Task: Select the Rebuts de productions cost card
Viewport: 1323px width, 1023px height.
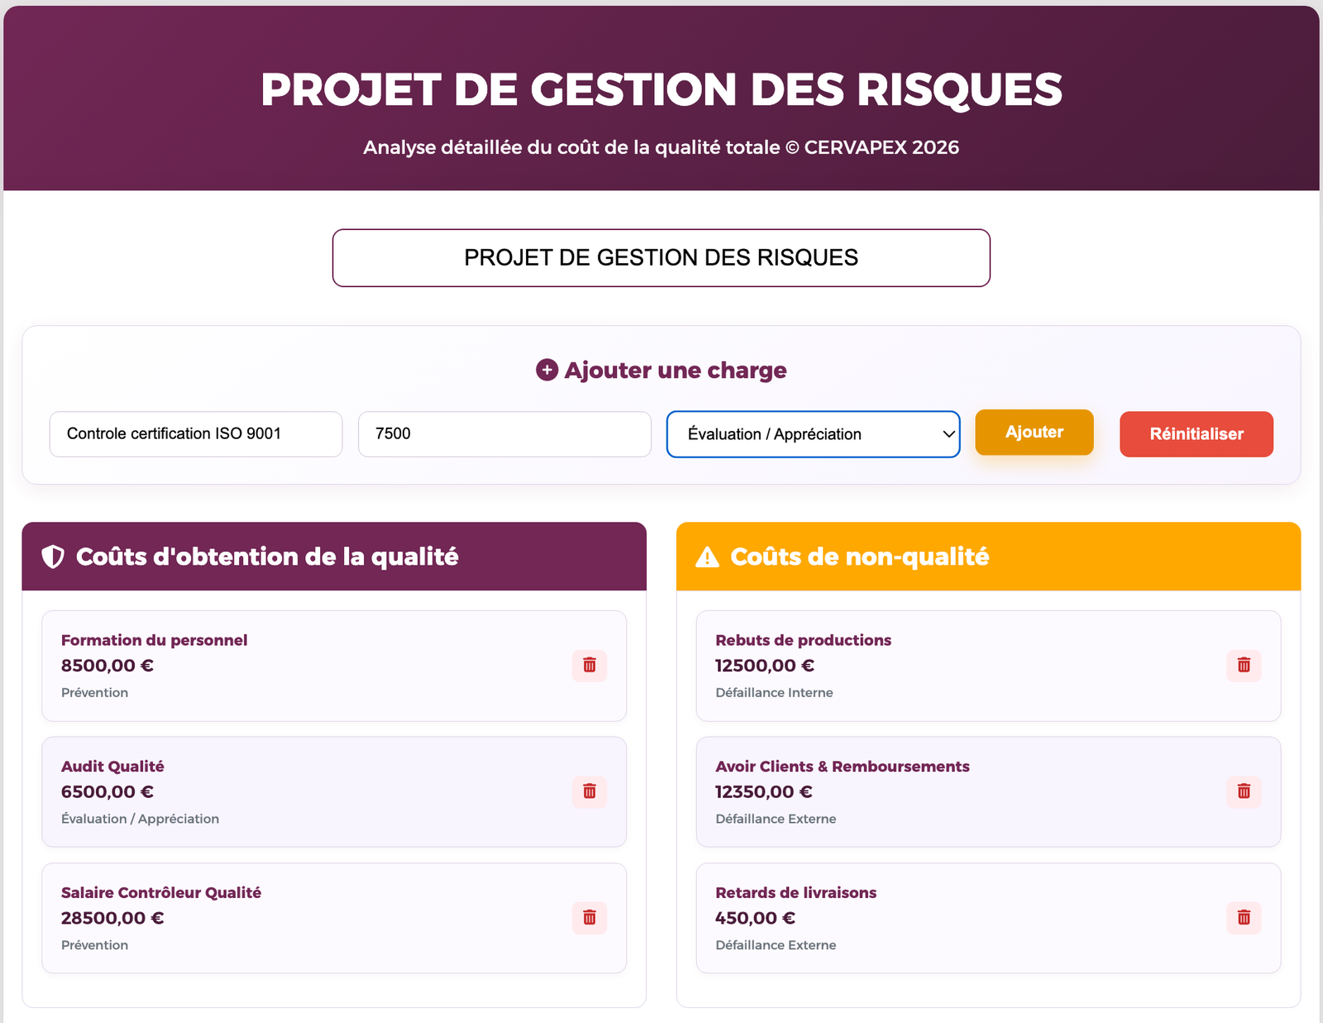Action: pyautogui.click(x=951, y=666)
